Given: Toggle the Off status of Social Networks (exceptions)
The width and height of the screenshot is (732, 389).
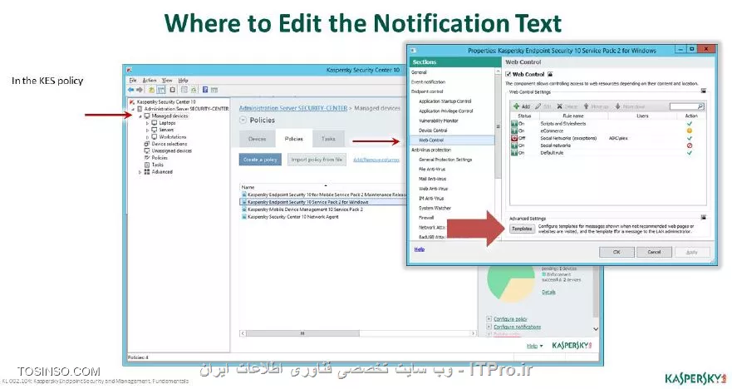Looking at the screenshot, I should (x=514, y=138).
